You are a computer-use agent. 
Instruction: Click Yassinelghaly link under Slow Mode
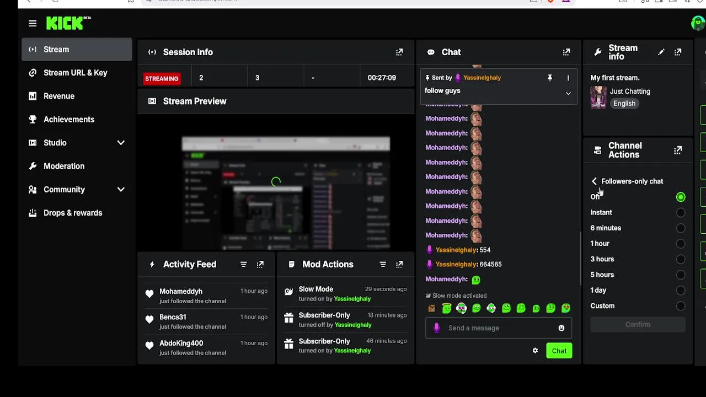pos(352,299)
